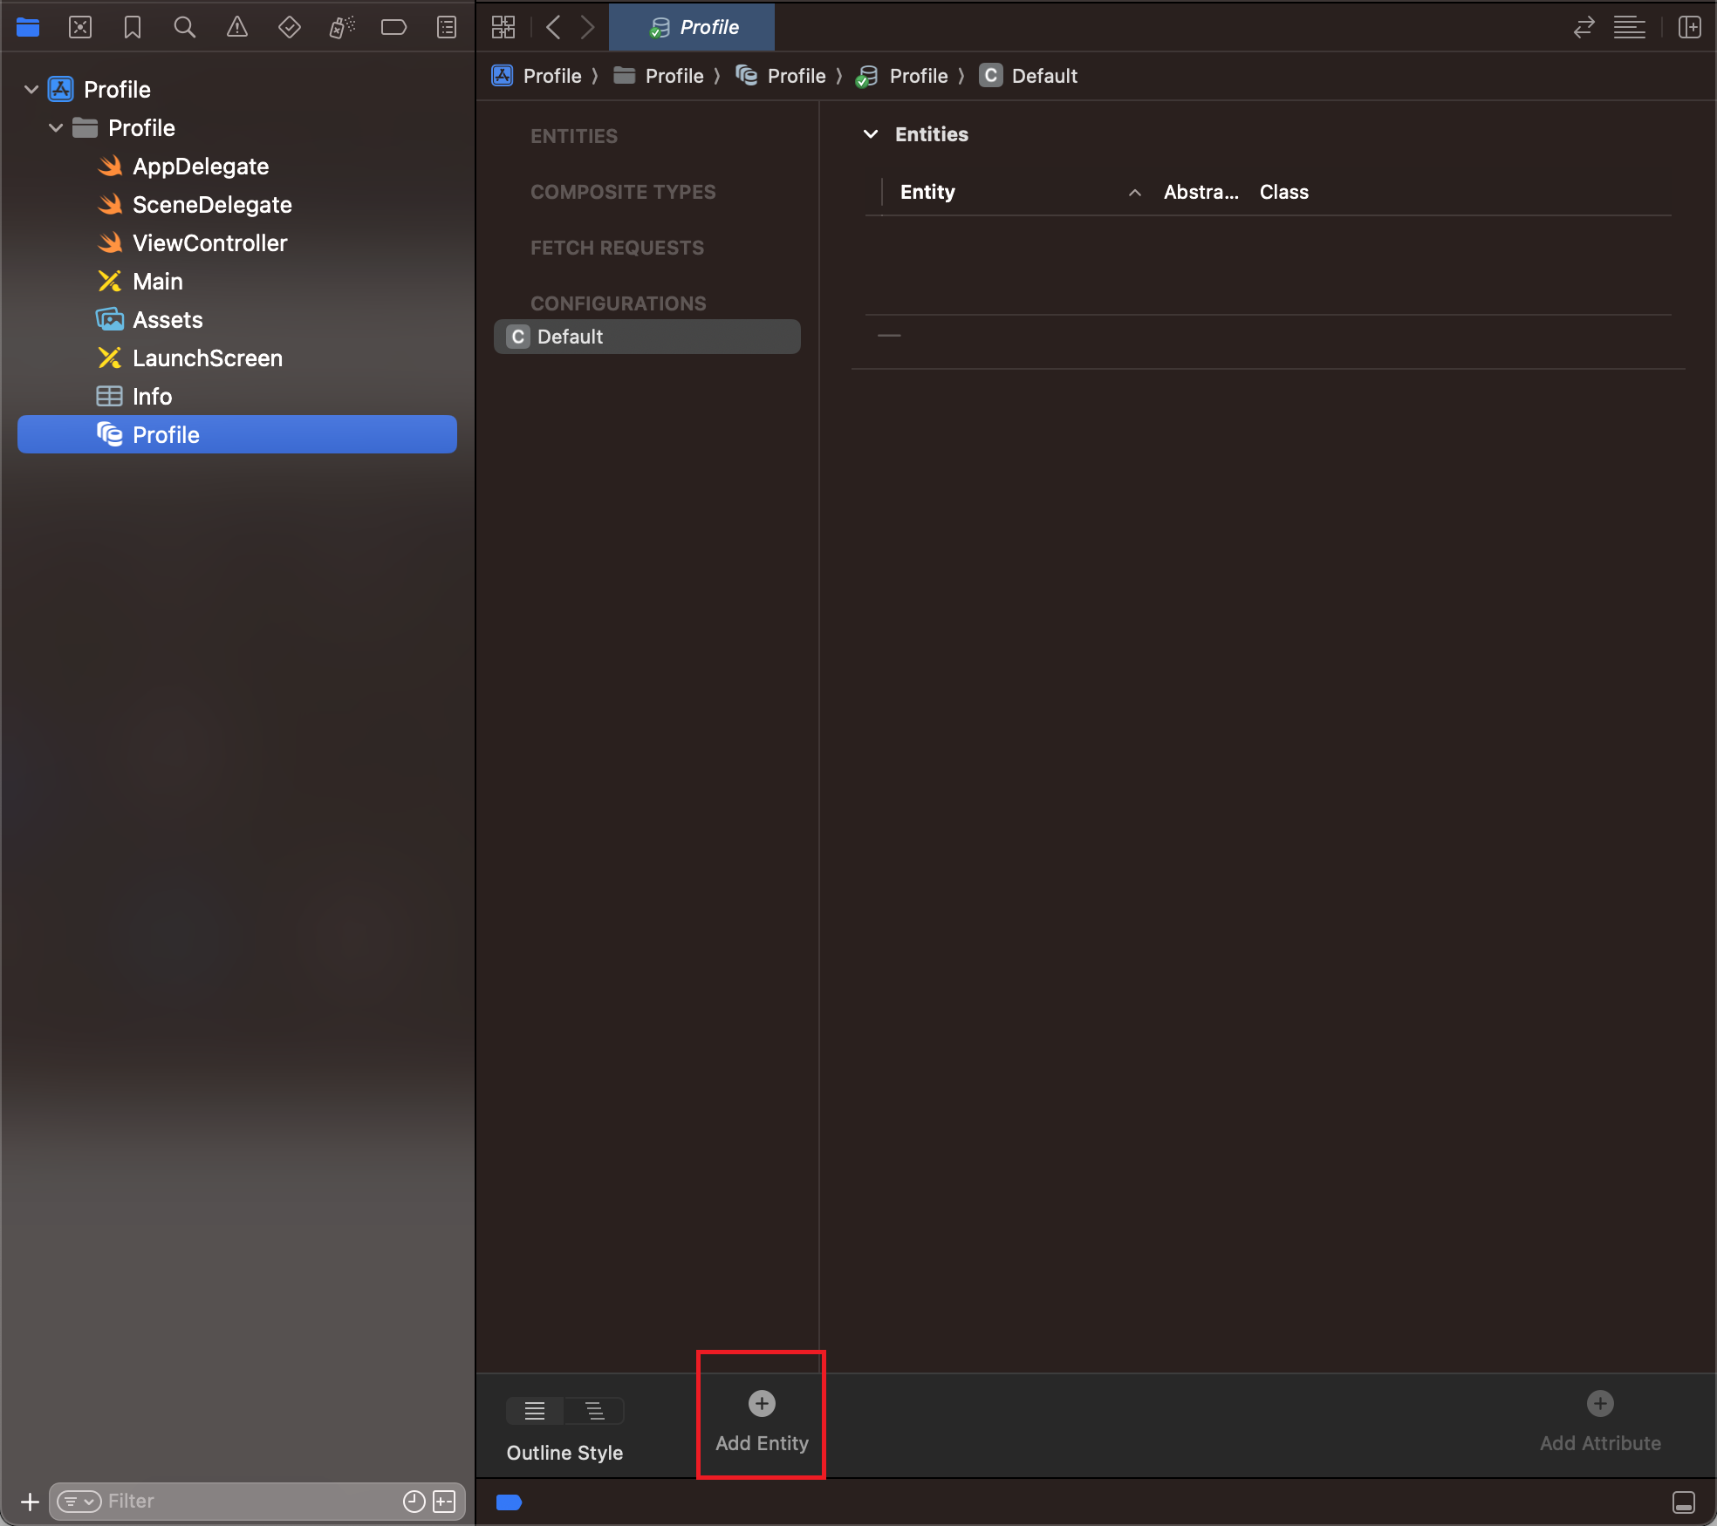The width and height of the screenshot is (1717, 1526).
Task: Open the Bookmark navigator
Action: [x=133, y=27]
